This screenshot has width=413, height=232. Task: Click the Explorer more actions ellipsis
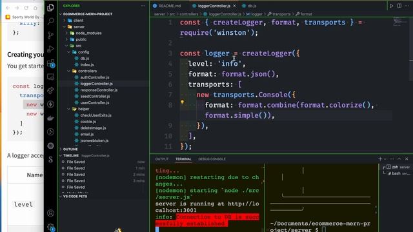(x=143, y=6)
